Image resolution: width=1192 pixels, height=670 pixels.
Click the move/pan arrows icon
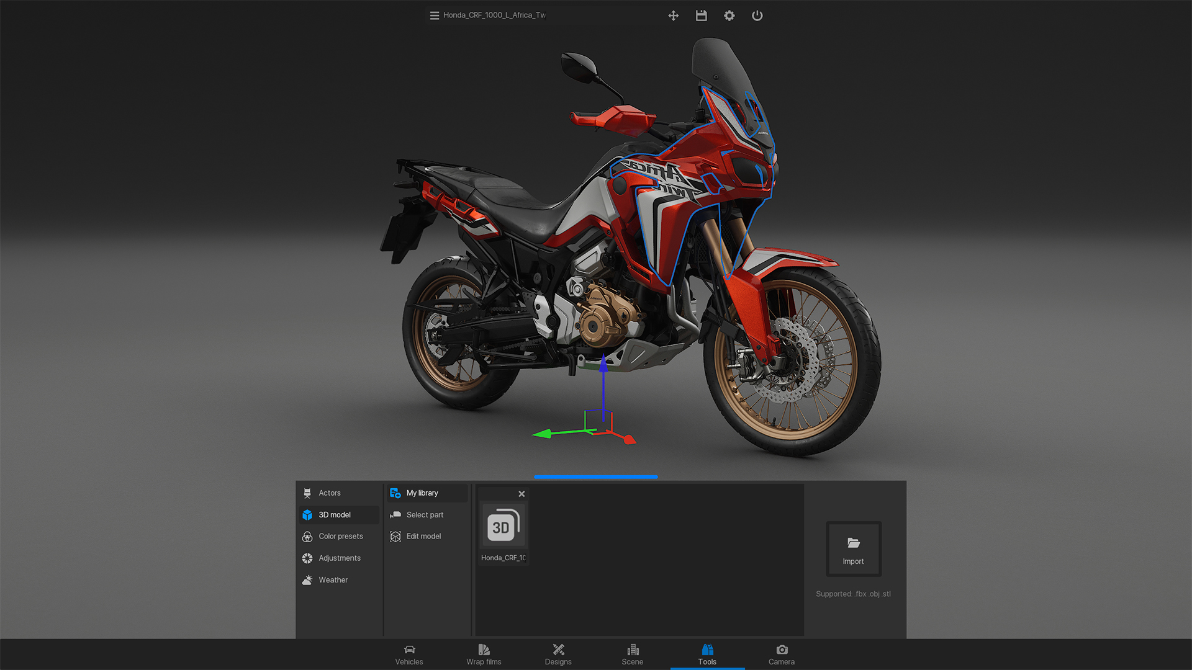674,16
